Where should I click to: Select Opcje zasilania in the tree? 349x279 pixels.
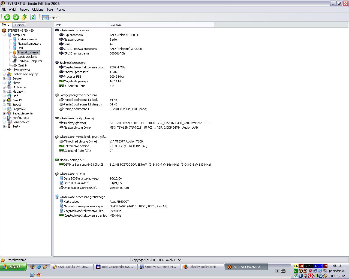[27, 57]
